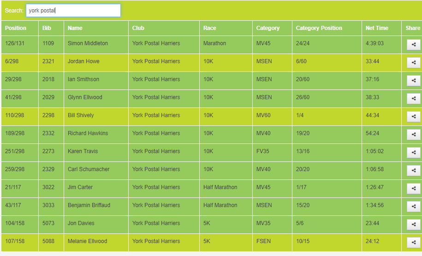Share Richard Hawkins' result

coord(413,135)
